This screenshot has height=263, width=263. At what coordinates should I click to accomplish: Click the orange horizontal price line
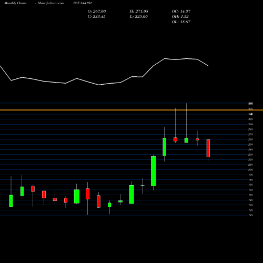pos(131,110)
